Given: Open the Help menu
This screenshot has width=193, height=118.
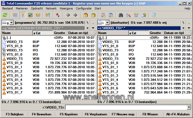Looking at the screenshot, I should pos(187,8).
